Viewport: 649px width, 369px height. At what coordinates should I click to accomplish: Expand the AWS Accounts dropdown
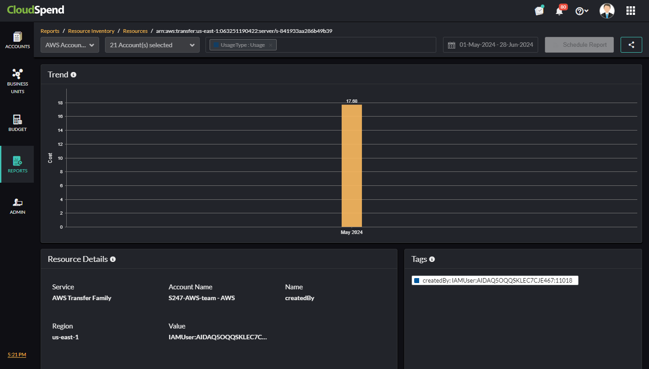pyautogui.click(x=69, y=45)
